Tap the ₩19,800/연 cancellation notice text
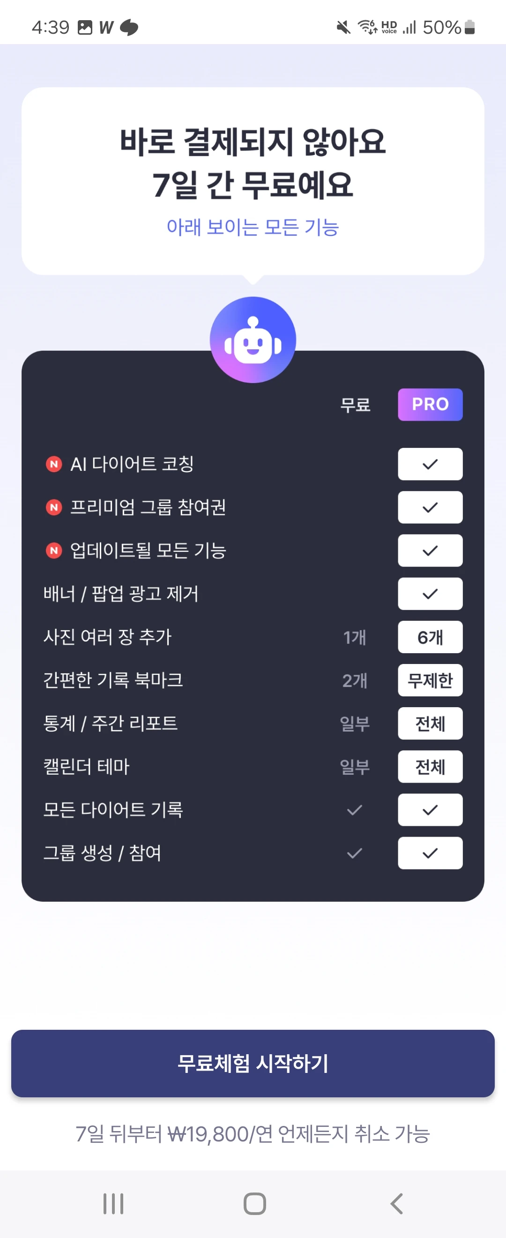The width and height of the screenshot is (506, 1238). (x=253, y=1134)
